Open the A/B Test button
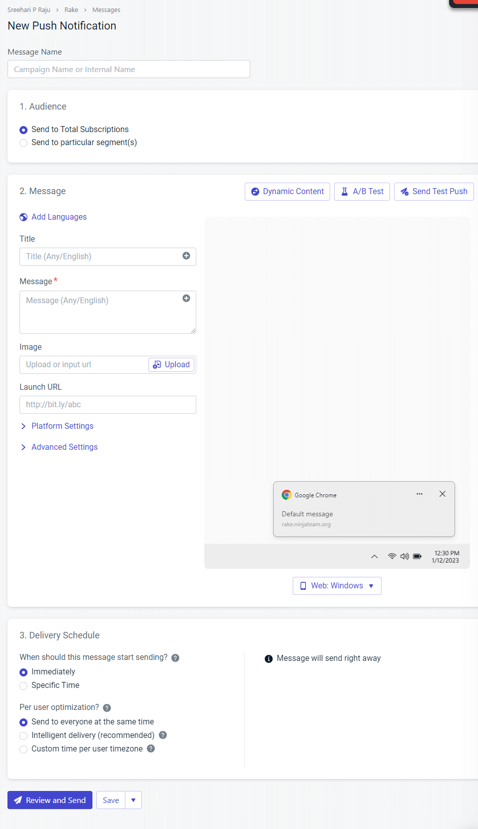 click(362, 192)
